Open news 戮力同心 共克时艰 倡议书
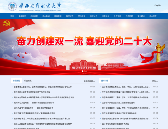This screenshot has height=129, width=168. click(x=34, y=103)
